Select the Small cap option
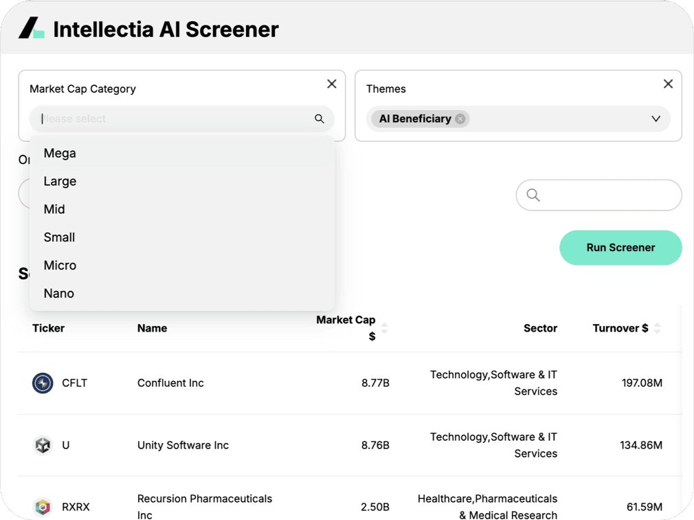Image resolution: width=694 pixels, height=520 pixels. coord(59,237)
